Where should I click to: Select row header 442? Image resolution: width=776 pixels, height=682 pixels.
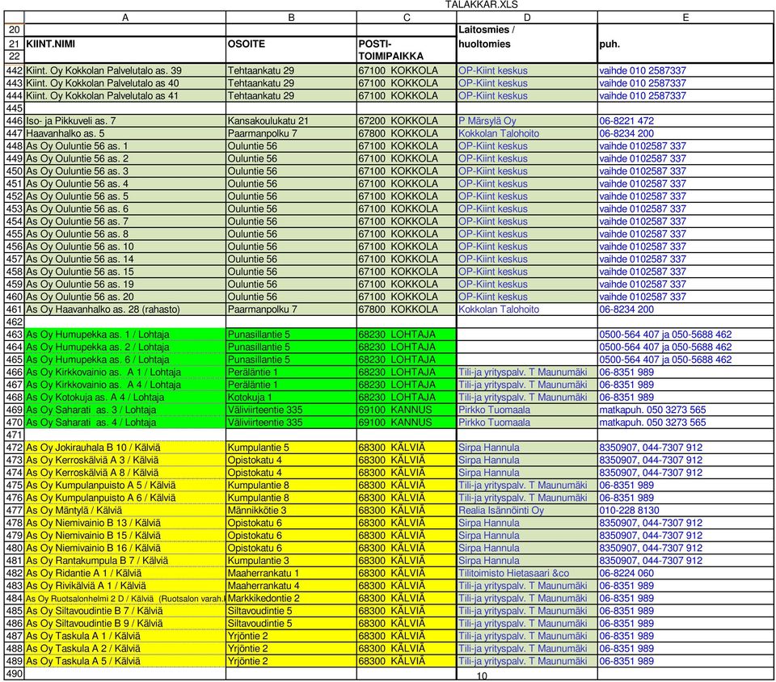point(15,71)
